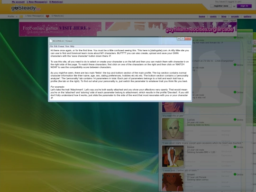The image size is (256, 192).
Task: Click inside the Notepad README text area
Action: click(120, 74)
